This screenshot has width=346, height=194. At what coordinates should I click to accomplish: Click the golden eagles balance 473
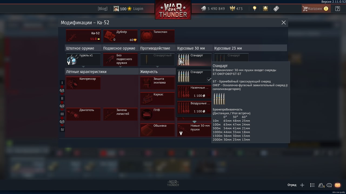[236, 9]
